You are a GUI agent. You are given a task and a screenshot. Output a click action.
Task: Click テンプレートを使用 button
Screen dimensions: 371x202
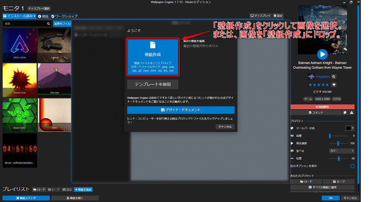(x=153, y=84)
